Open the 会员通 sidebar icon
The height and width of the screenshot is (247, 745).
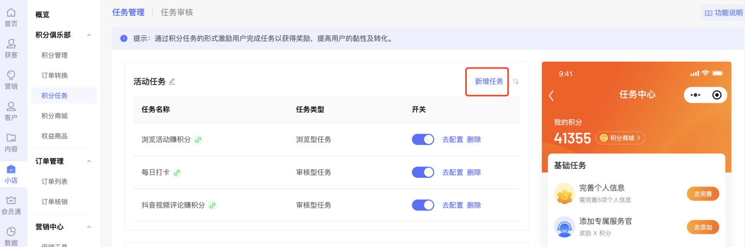11,206
